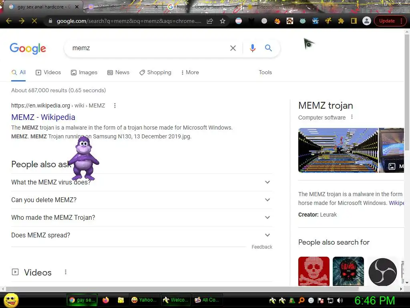Open the 'MEMZ - Wikipedia' result link
Viewport: 410px width, 308px height.
tap(43, 117)
